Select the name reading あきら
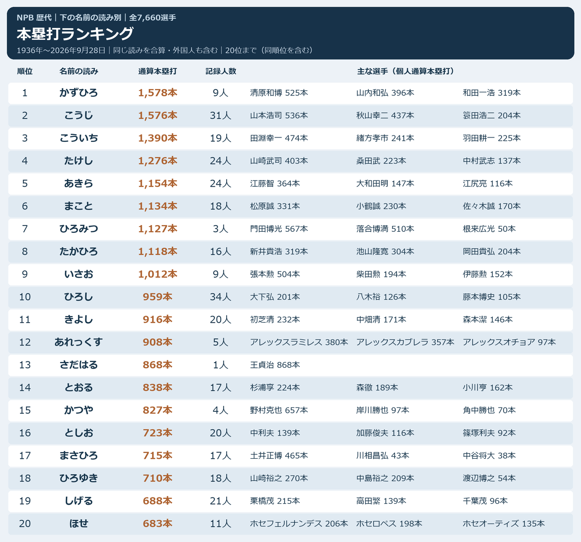The width and height of the screenshot is (581, 542). pos(79,183)
